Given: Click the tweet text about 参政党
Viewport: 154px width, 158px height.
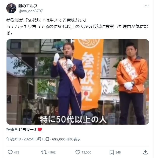Looking at the screenshot, I should [x=77, y=27].
